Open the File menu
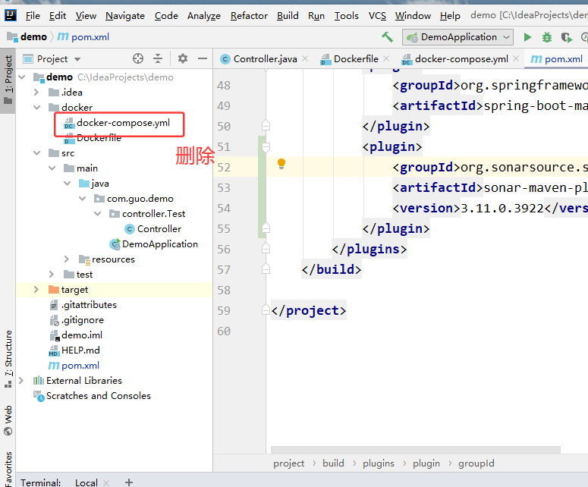The height and width of the screenshot is (487, 588). tap(33, 16)
